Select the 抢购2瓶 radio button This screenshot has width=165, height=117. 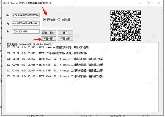(x=59, y=20)
